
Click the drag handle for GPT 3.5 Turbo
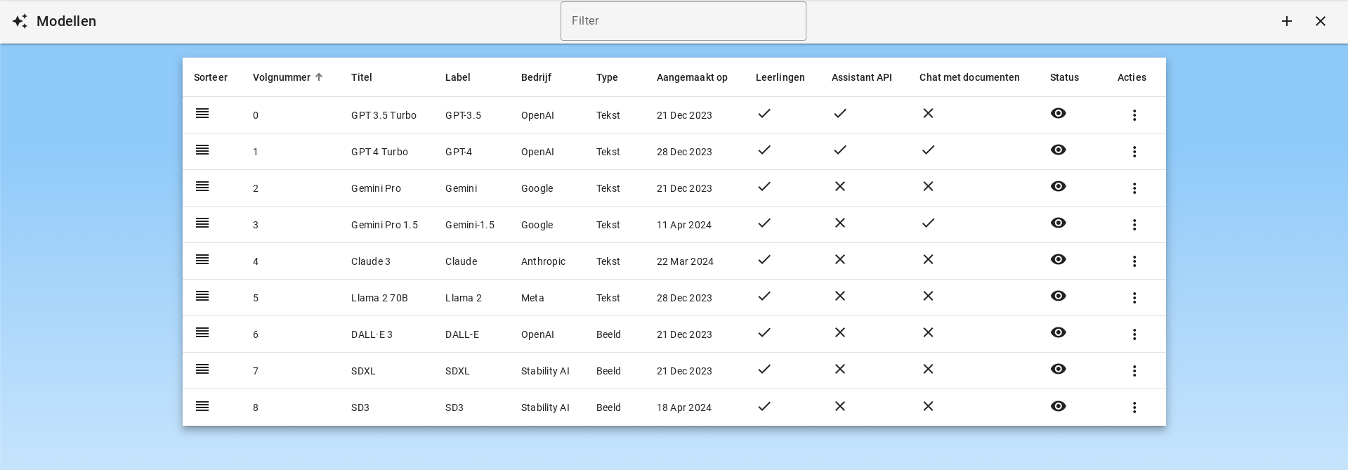click(202, 114)
